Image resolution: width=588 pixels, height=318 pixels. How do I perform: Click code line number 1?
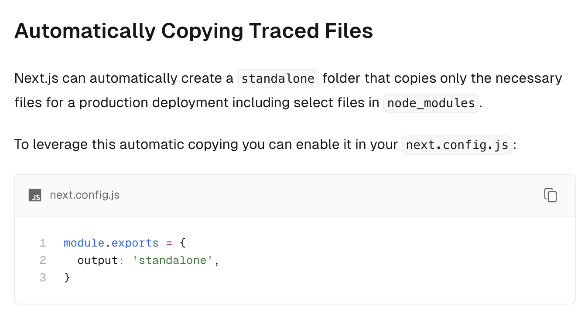[x=43, y=243]
